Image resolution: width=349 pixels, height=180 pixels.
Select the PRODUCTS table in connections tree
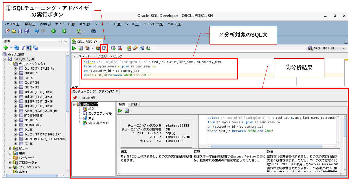pos(31,120)
